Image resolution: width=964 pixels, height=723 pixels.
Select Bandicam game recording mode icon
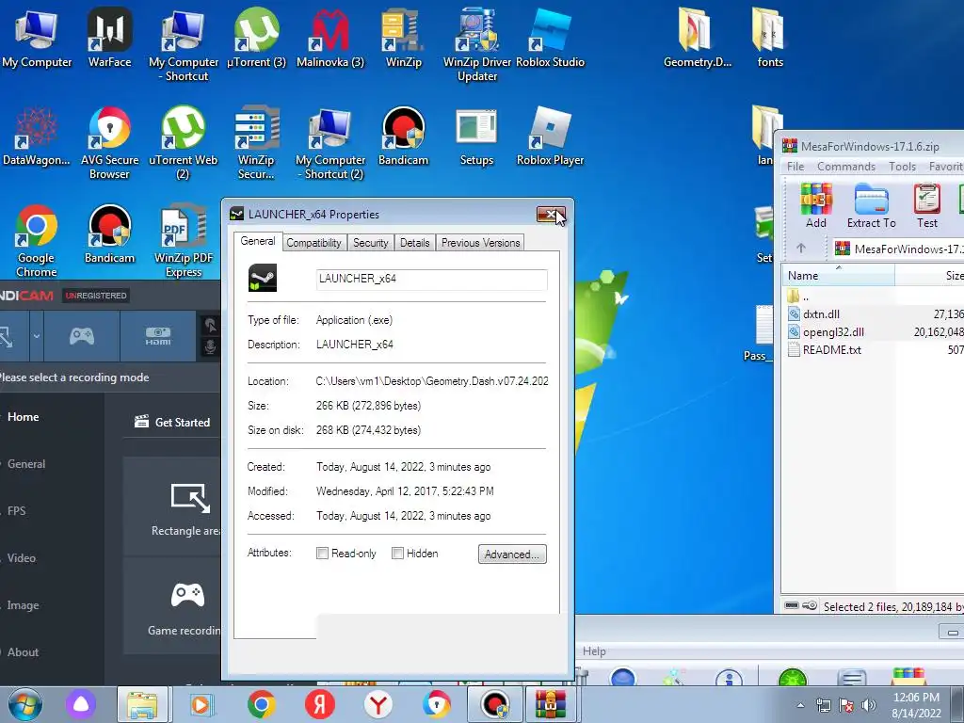click(x=82, y=336)
